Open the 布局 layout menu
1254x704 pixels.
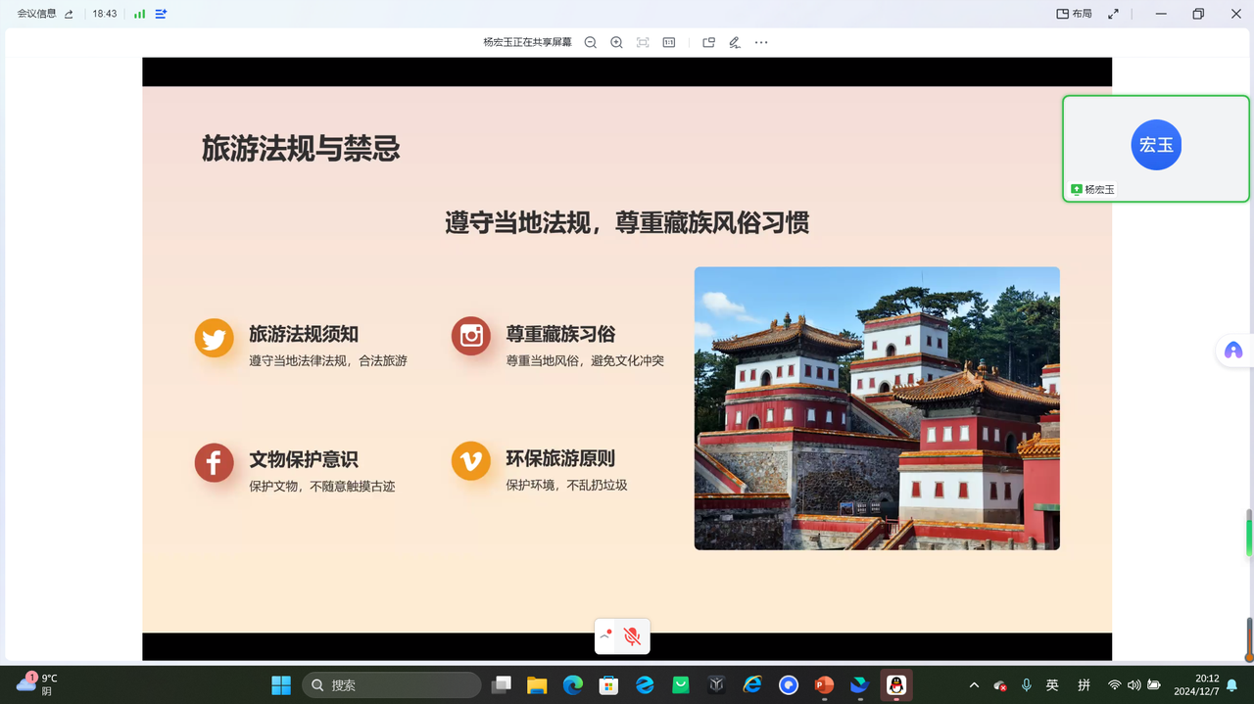click(x=1074, y=15)
